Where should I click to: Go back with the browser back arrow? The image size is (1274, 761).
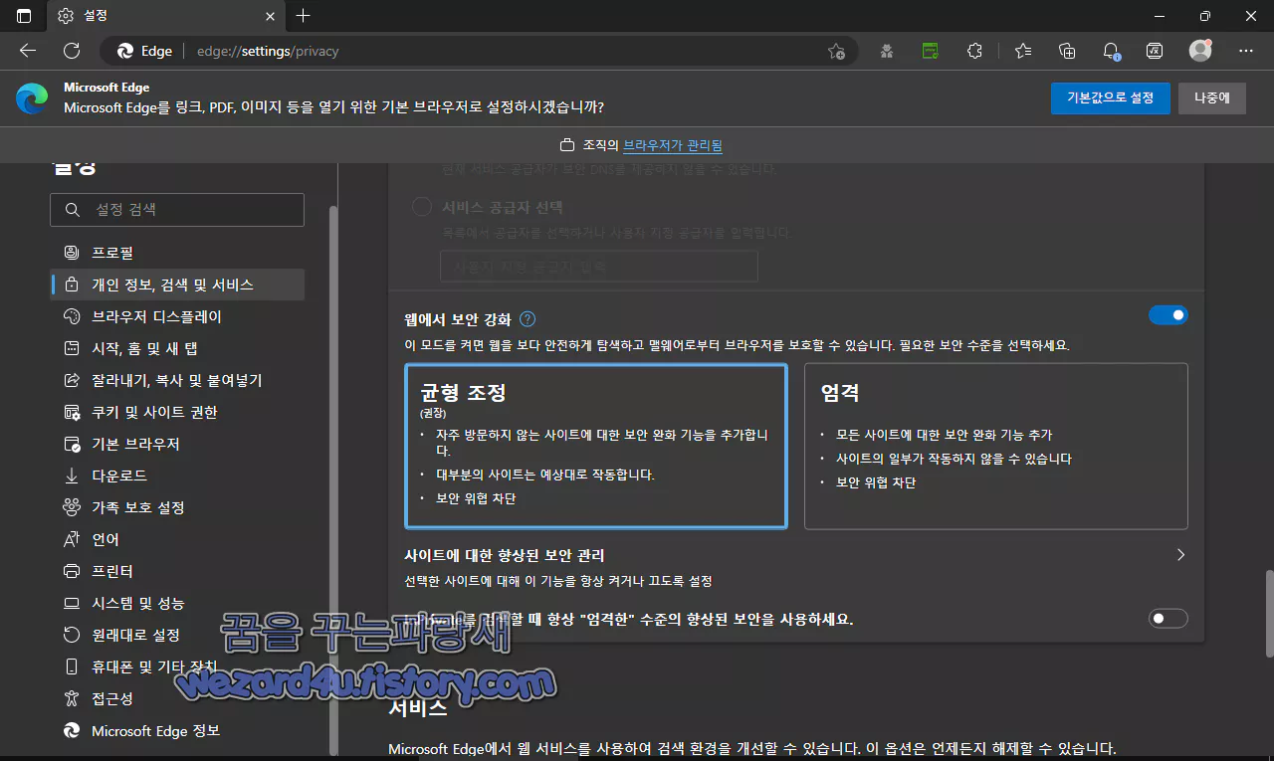coord(28,51)
